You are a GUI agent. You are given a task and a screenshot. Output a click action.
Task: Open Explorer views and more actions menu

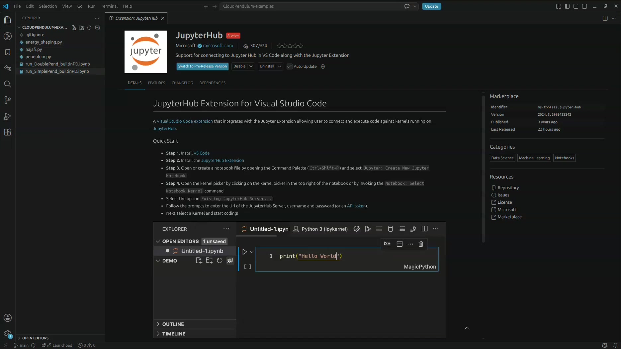tap(97, 18)
